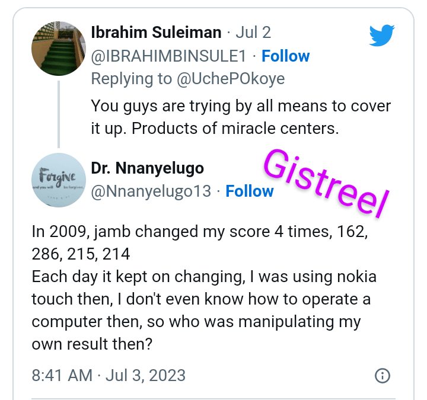Open the @IBRAHIMBINSULE1 handle link
Viewport: 427px width, 400px height.
pos(168,56)
